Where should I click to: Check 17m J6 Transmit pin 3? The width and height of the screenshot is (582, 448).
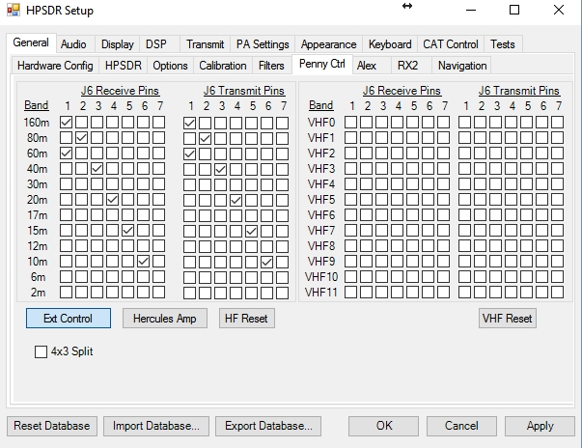click(220, 215)
